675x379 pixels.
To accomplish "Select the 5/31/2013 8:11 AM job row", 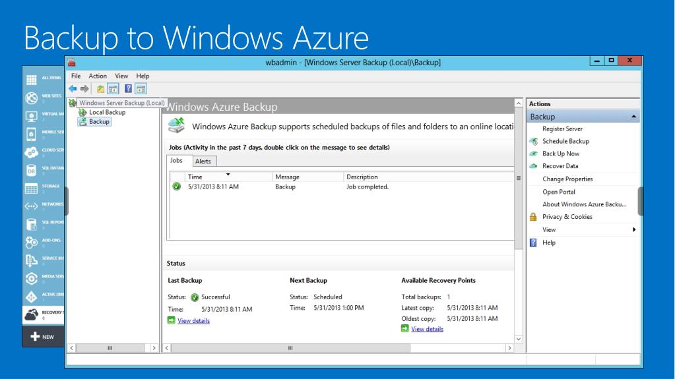I will (x=342, y=187).
